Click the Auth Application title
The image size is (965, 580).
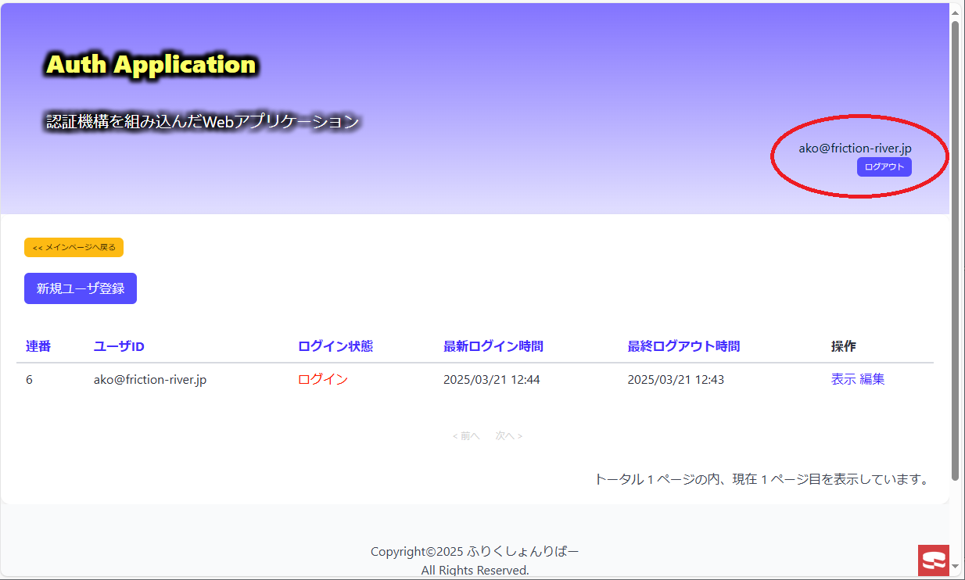151,65
